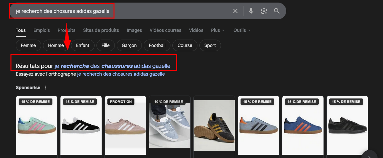Click corrected query 'je recherche des chaussures' link
Viewport: 383px width, 158px height.
(112, 66)
